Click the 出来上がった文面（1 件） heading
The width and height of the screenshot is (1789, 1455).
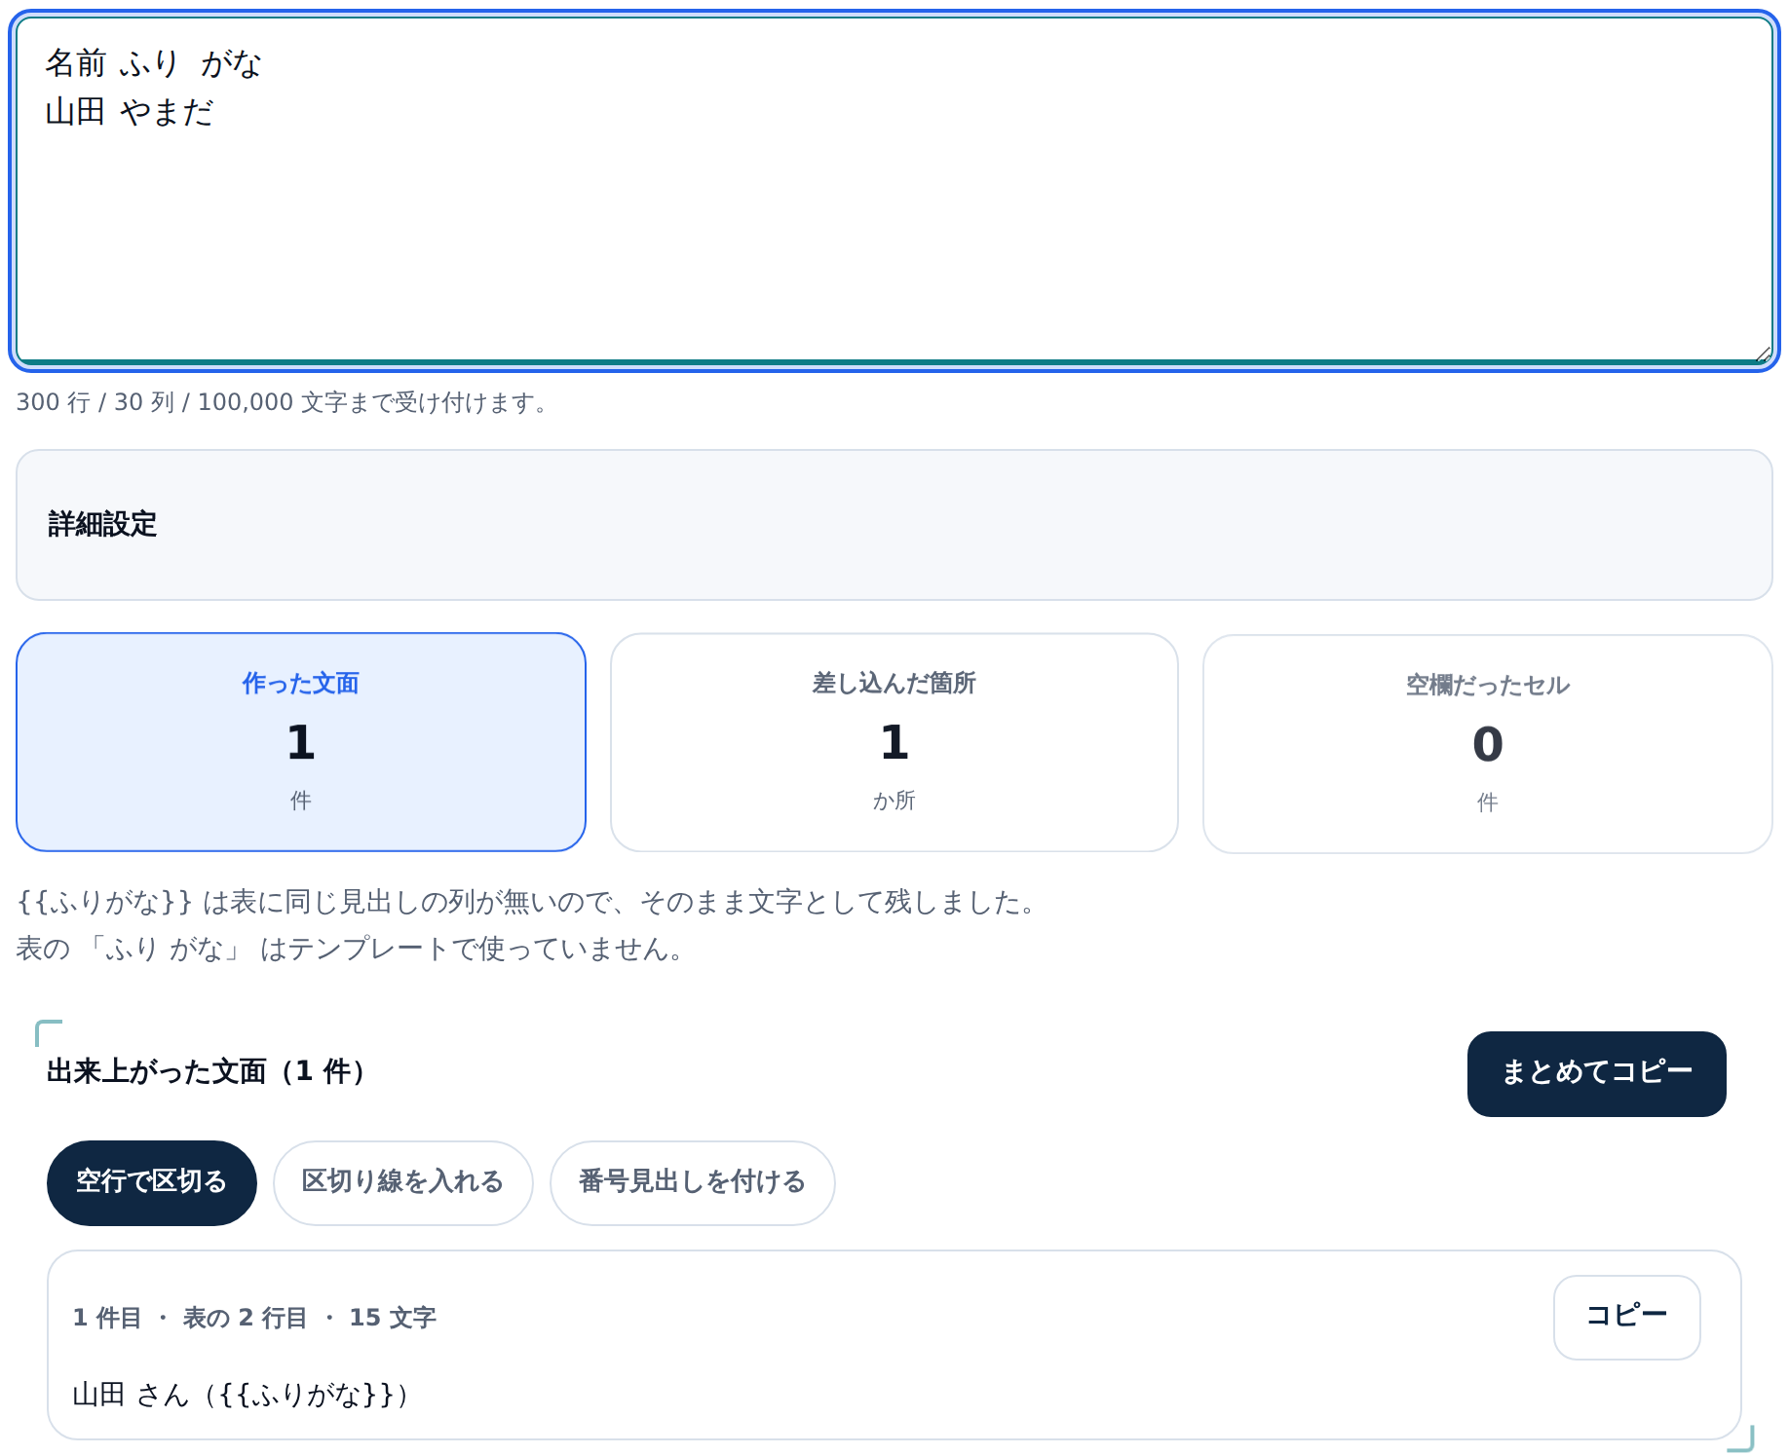[x=209, y=1071]
